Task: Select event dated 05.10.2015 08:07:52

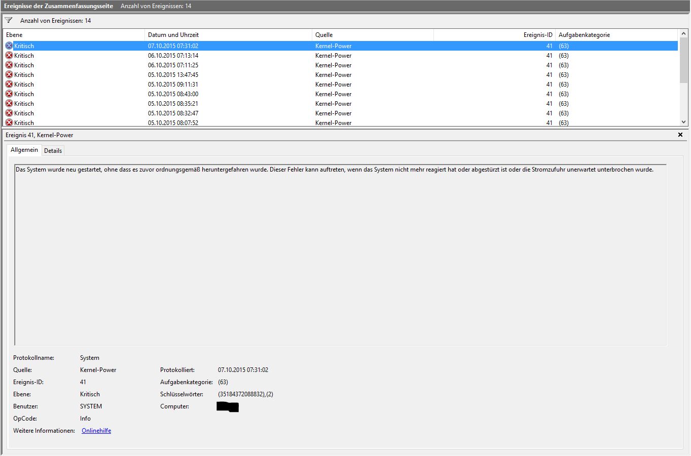Action: pos(341,122)
